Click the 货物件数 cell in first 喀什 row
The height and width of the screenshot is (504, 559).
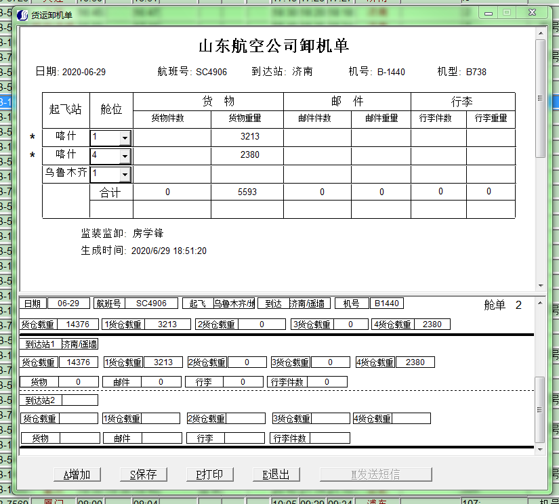click(172, 138)
